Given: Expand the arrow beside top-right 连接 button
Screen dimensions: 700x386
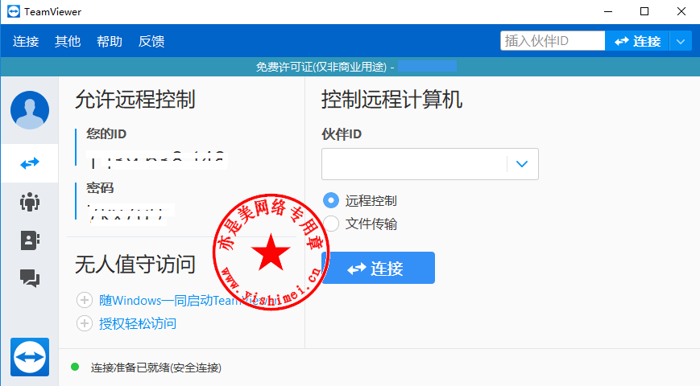Looking at the screenshot, I should coord(681,42).
